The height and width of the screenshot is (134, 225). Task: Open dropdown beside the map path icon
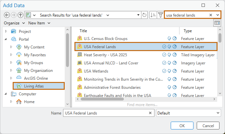(x=34, y=15)
